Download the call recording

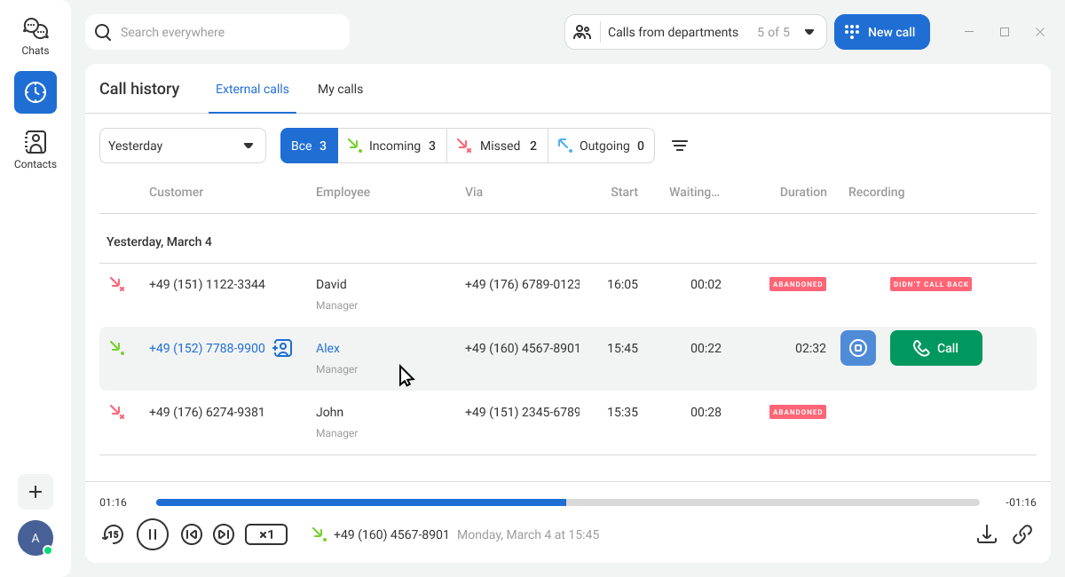(x=986, y=534)
